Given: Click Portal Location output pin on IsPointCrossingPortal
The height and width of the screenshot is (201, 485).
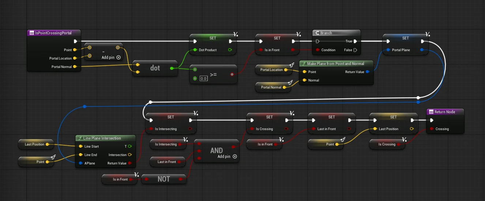Looking at the screenshot, I should 75,58.
